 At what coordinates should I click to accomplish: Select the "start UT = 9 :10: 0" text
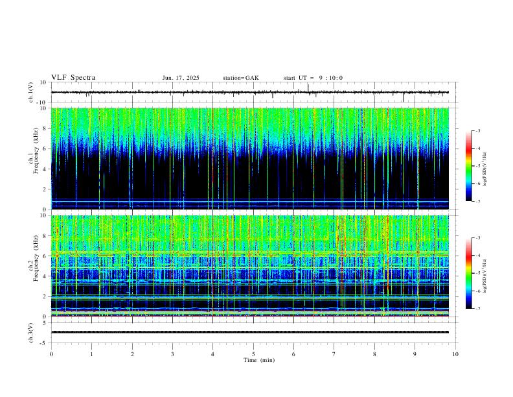point(313,78)
